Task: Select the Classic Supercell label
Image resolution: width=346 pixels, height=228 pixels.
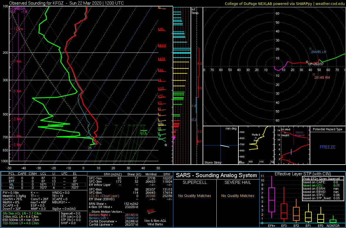Action: pos(300,134)
